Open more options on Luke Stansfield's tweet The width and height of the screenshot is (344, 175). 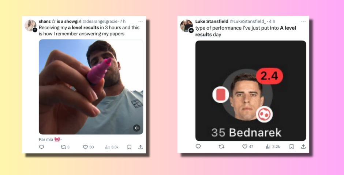[303, 22]
